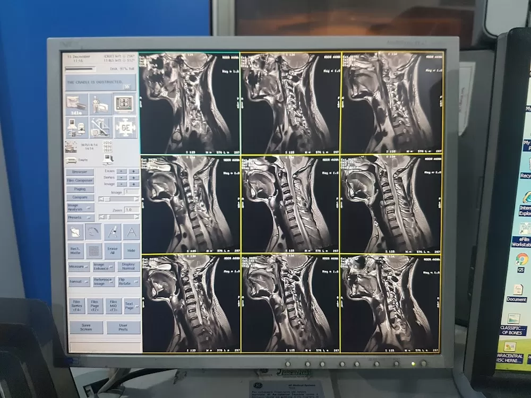Select the image viewer monitor icon

click(x=124, y=104)
